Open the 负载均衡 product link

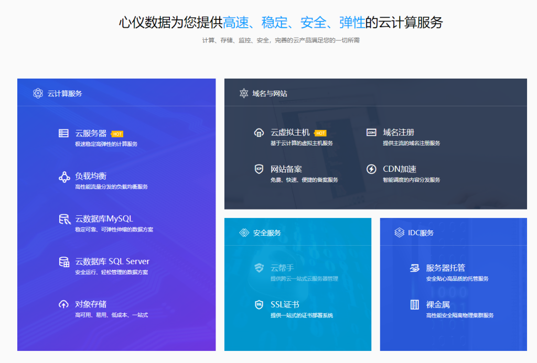91,176
